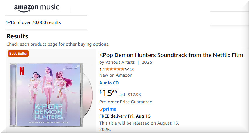This screenshot has height=133, width=249.
Task: Click the 2025 release year
Action: 147,62
